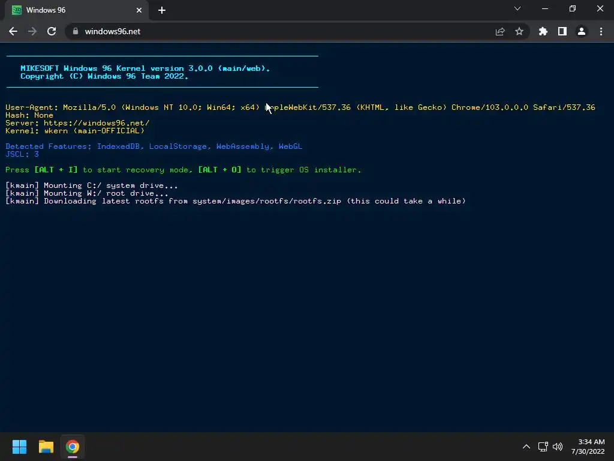Open the Chrome profile avatar

click(x=582, y=31)
